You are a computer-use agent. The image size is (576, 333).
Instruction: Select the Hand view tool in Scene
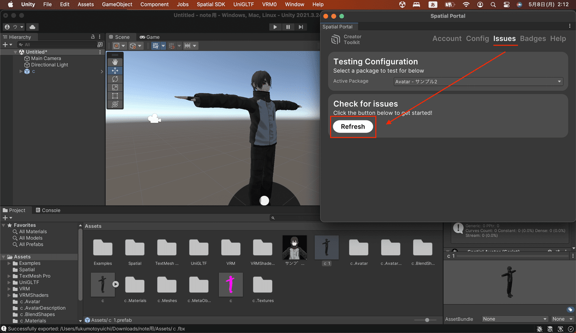coord(115,62)
